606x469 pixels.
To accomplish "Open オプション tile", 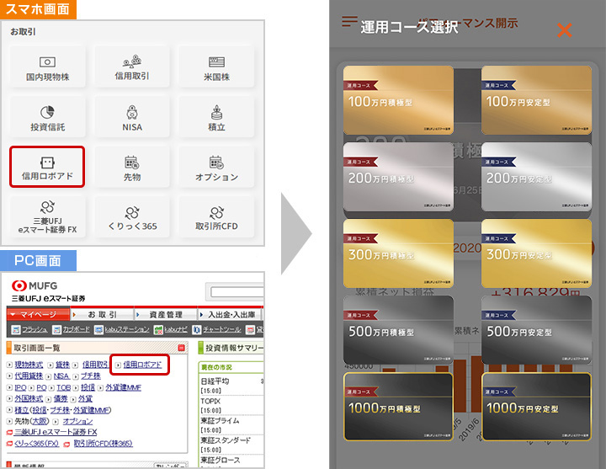I will click(x=216, y=167).
